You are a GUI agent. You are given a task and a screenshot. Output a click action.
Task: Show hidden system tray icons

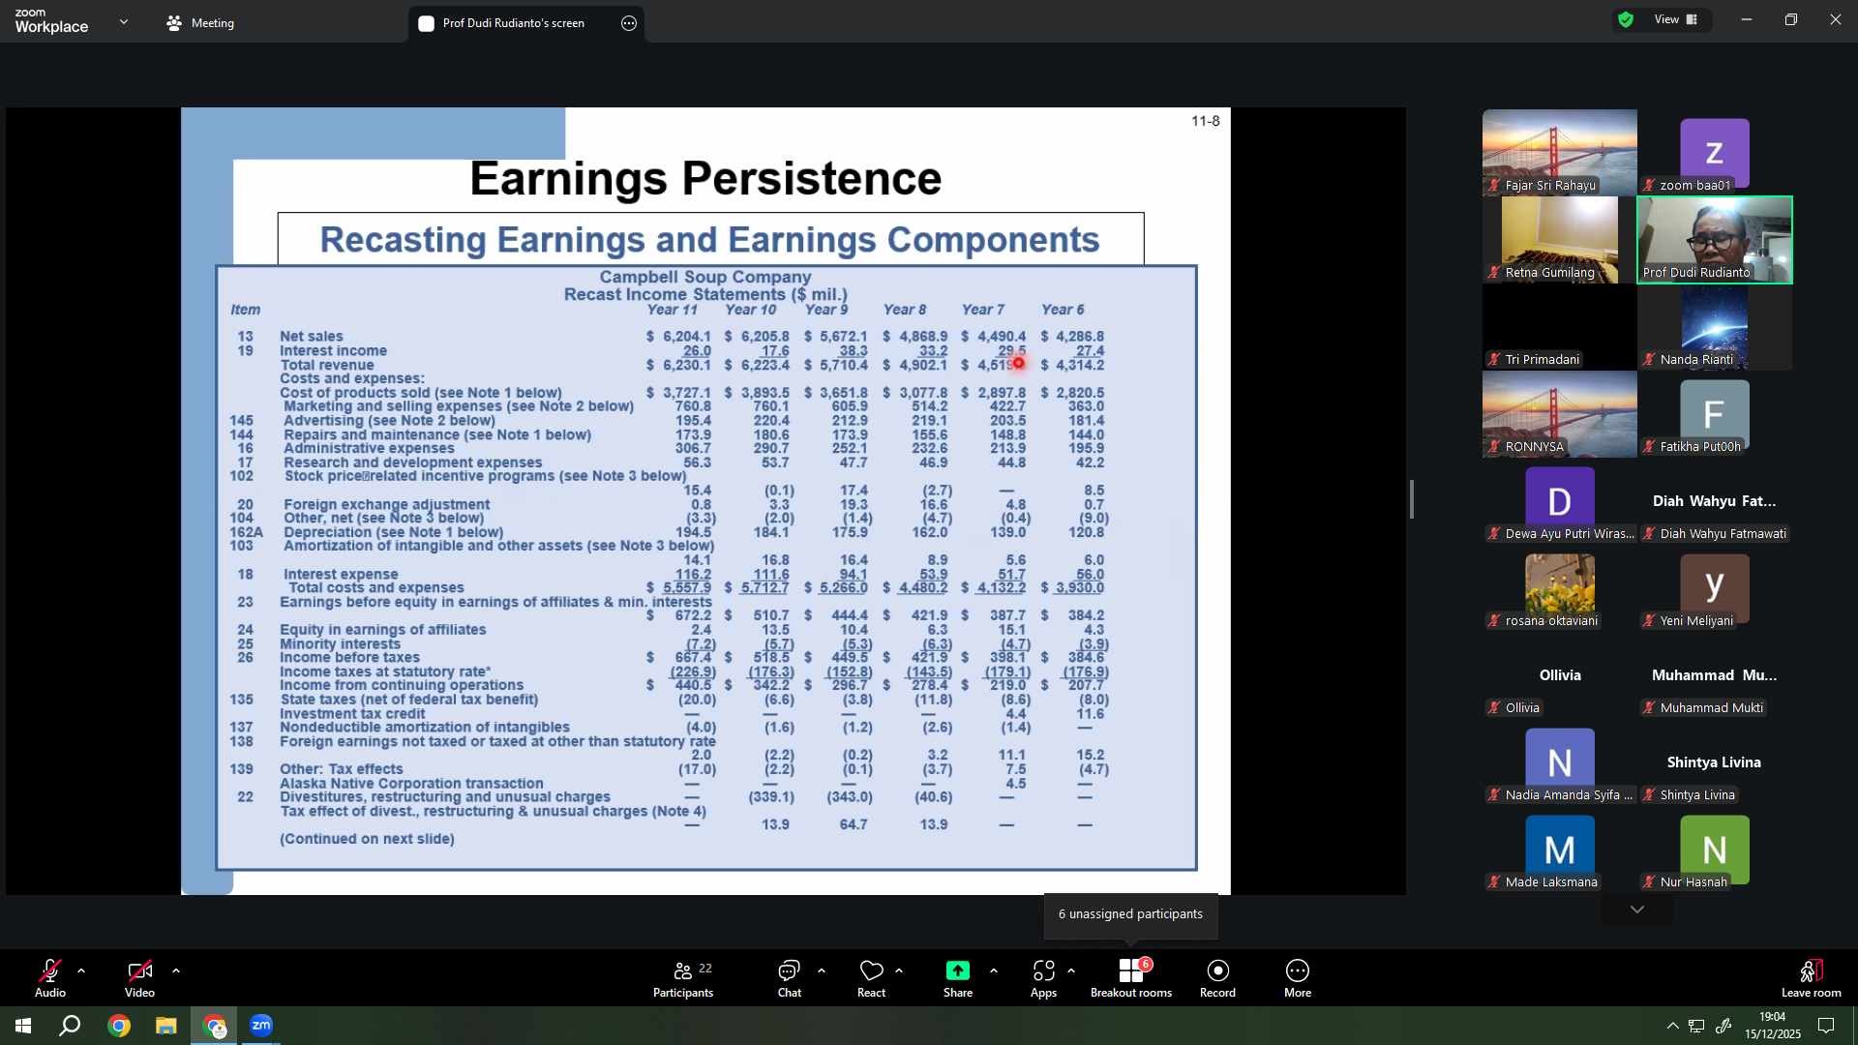point(1672,1026)
